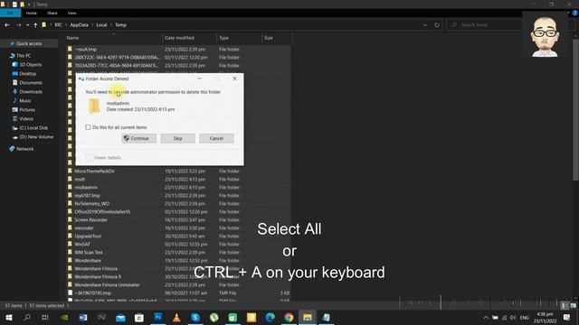Screen dimensions: 579x325
Task: Open Music in navigation pane
Action: (x=24, y=100)
